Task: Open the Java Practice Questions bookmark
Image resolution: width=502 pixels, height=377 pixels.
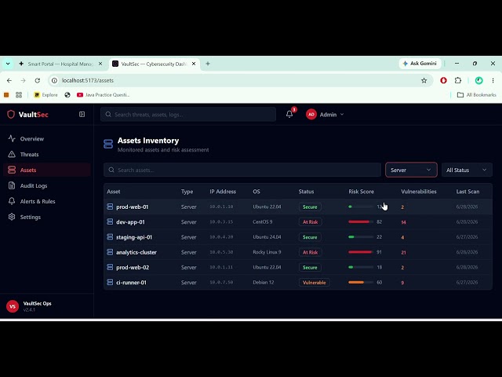Action: tap(103, 95)
